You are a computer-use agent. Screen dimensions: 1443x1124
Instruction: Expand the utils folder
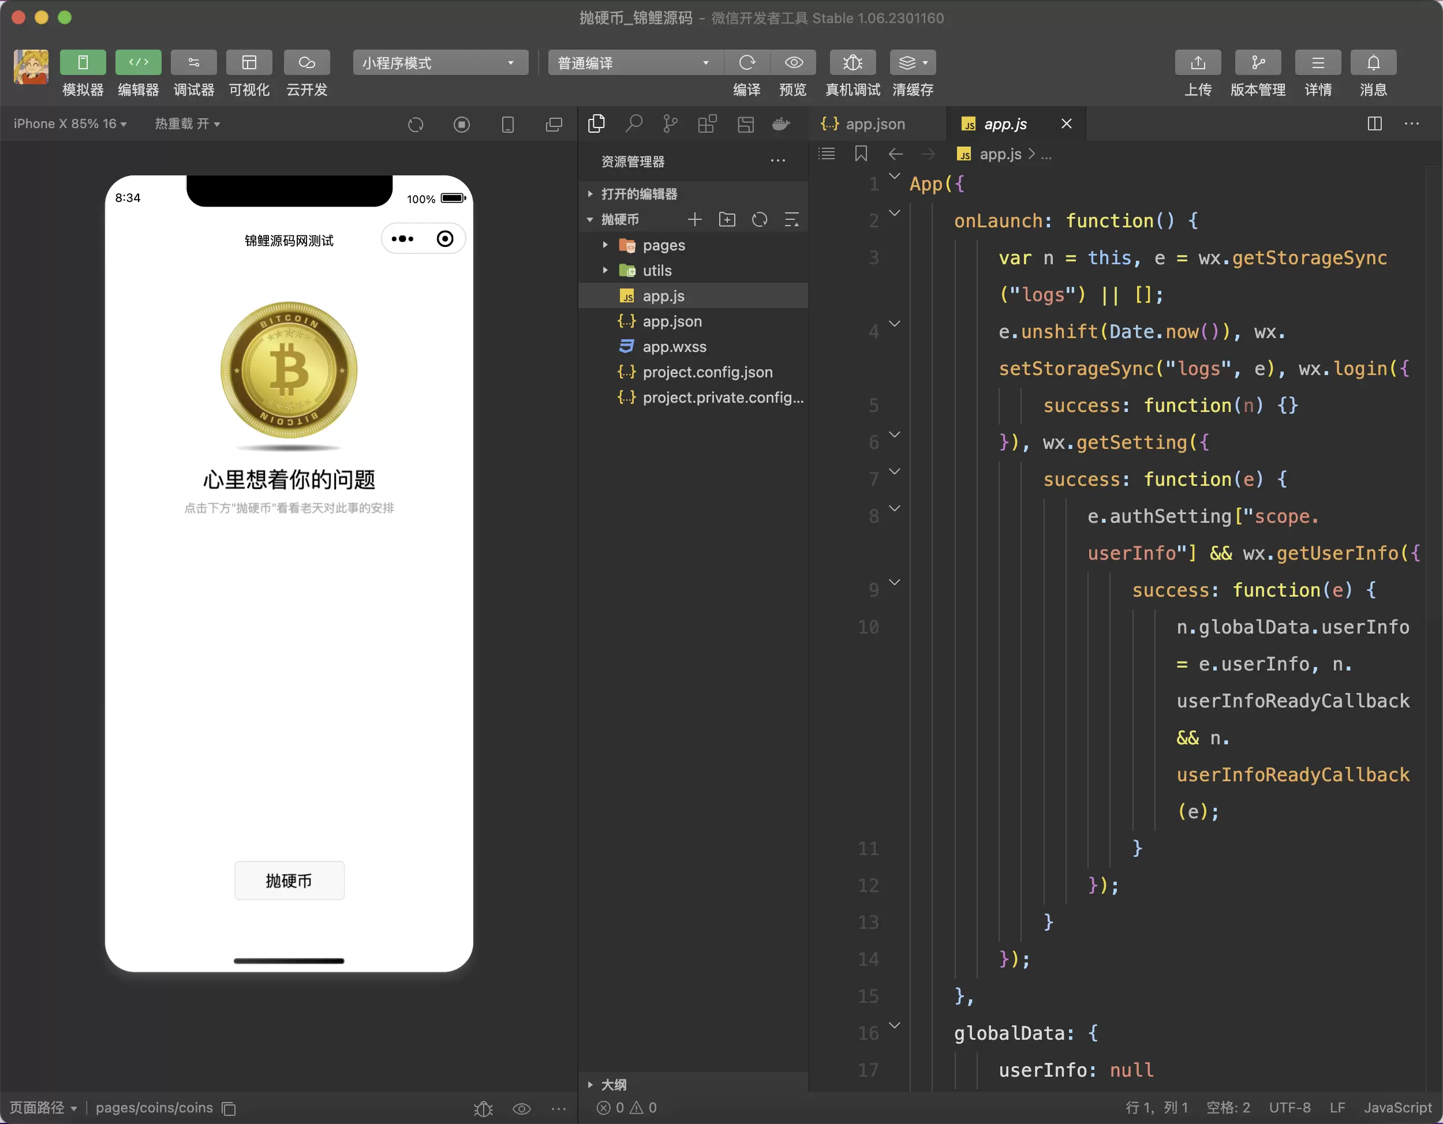pos(693,271)
